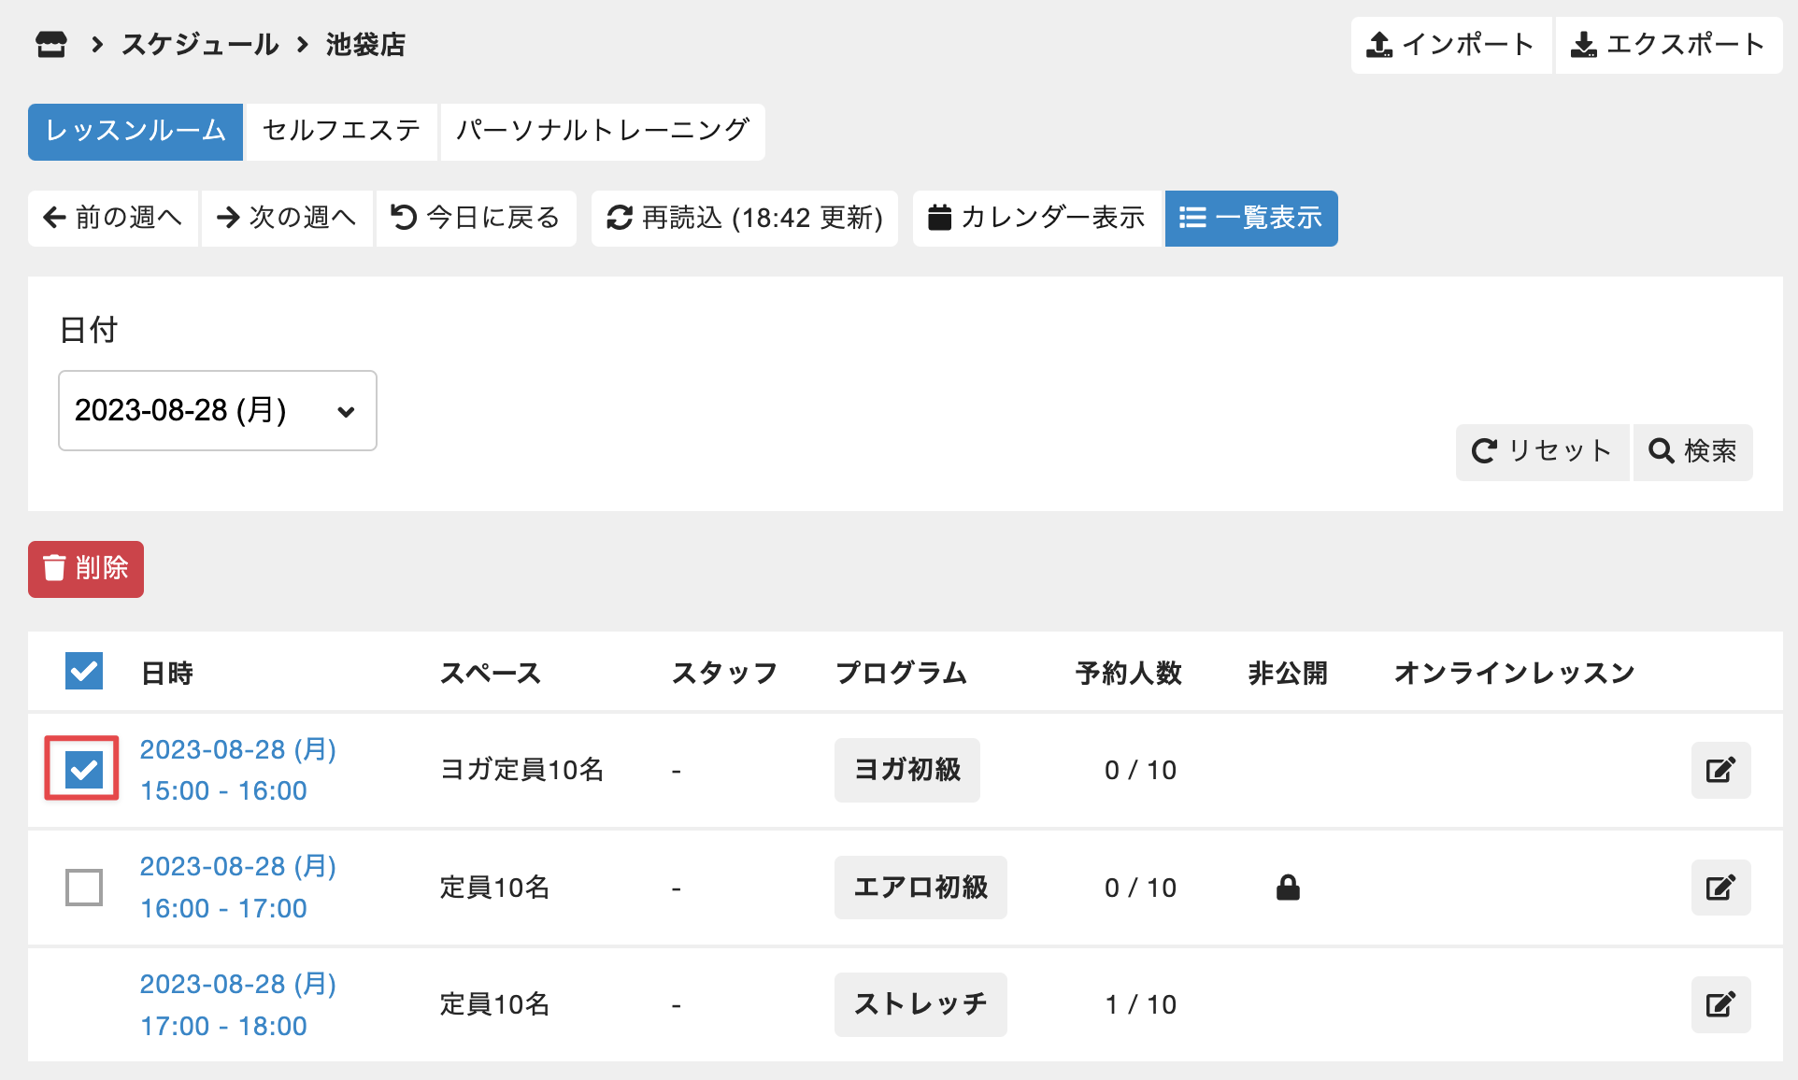
Task: Click the 検索 search button
Action: coord(1692,451)
